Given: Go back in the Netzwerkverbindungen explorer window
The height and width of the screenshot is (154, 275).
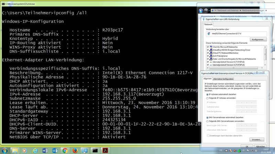Looking at the screenshot, I should [201, 11].
